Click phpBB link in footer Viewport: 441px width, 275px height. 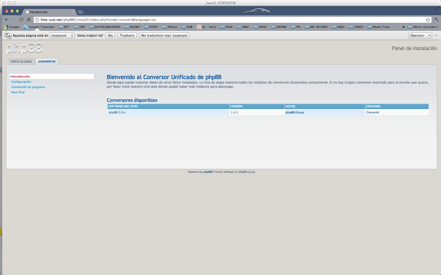207,172
